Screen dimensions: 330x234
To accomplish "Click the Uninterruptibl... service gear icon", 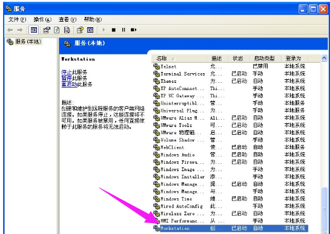I will pos(156,103).
